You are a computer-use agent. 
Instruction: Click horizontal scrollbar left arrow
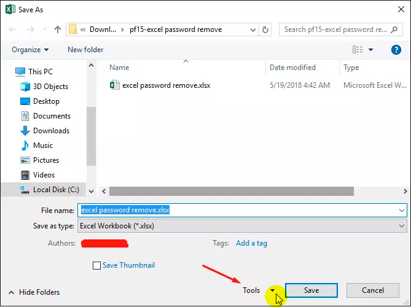(x=104, y=191)
